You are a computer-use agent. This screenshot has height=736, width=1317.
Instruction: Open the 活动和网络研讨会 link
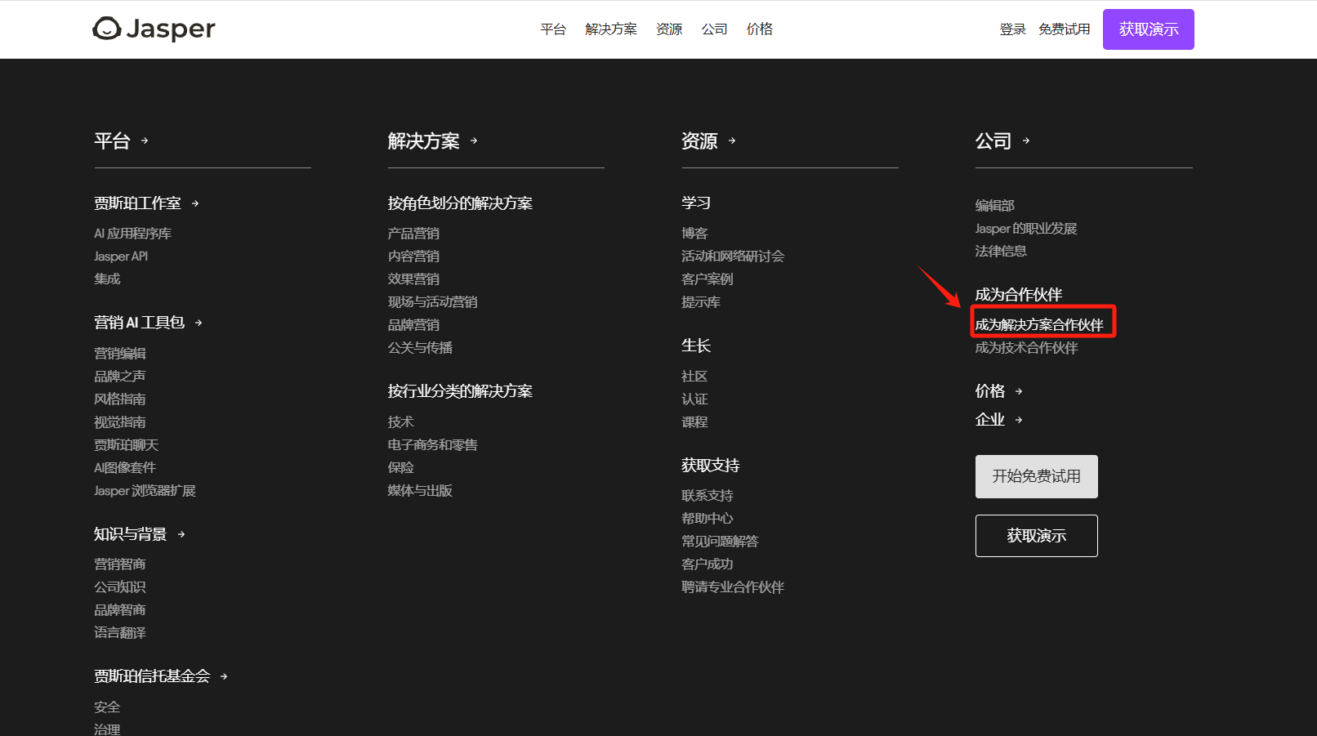click(x=733, y=256)
